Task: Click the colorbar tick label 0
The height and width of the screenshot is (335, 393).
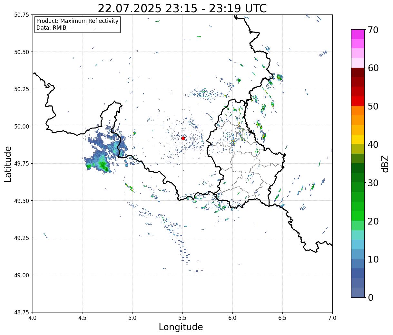Action: (370, 297)
